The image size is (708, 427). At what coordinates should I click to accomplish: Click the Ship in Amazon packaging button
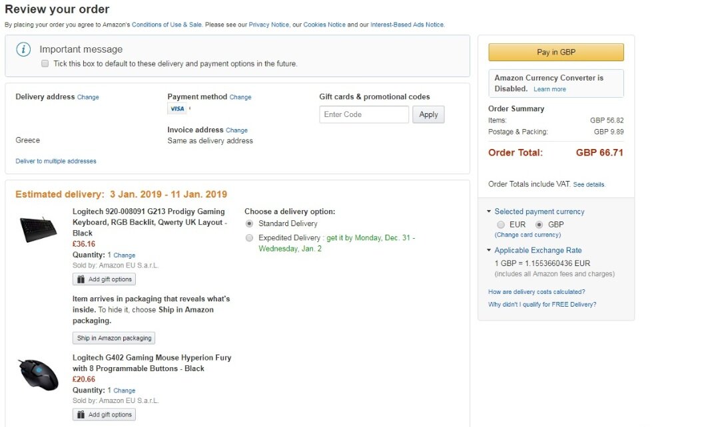tap(114, 338)
